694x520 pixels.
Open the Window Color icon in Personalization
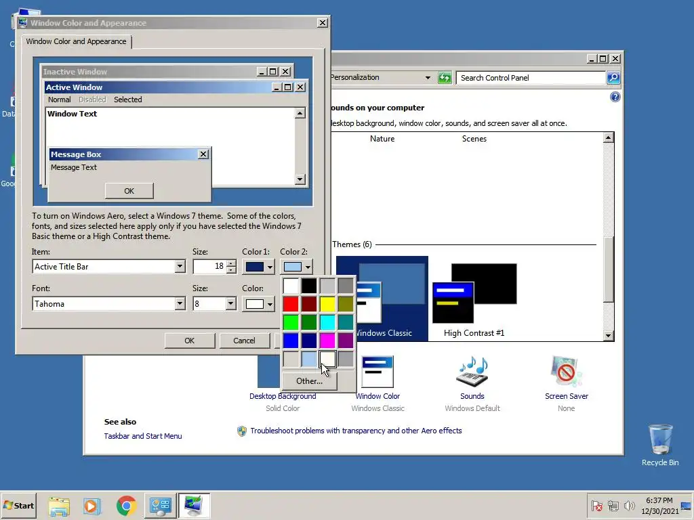tap(377, 372)
